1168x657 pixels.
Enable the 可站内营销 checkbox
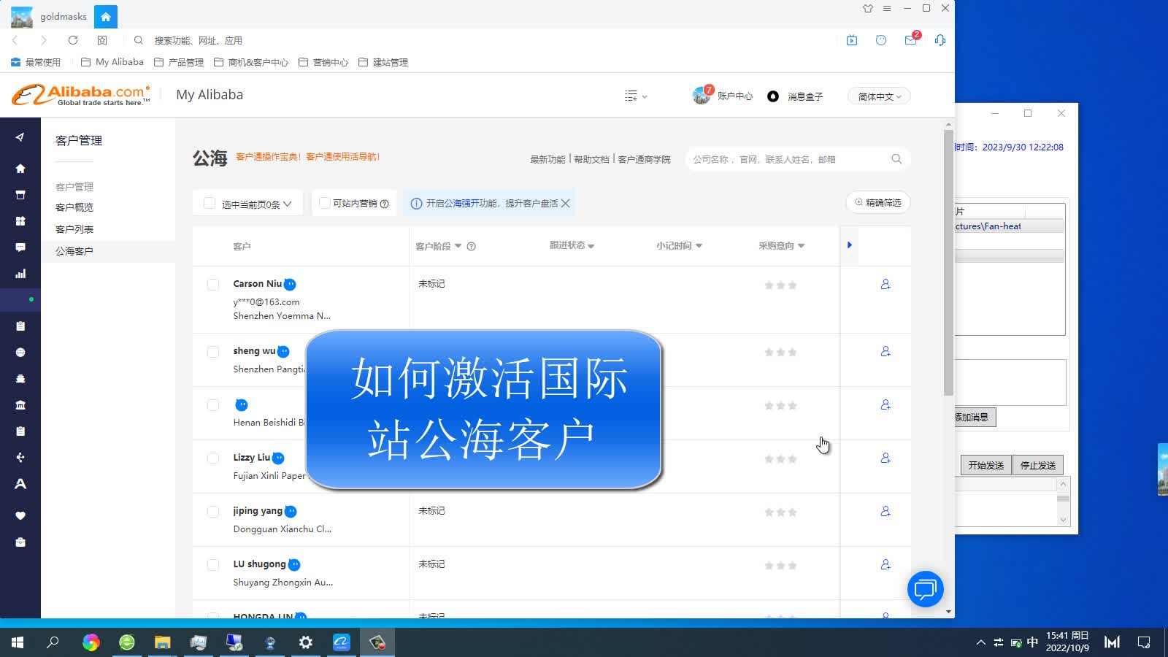pyautogui.click(x=325, y=203)
